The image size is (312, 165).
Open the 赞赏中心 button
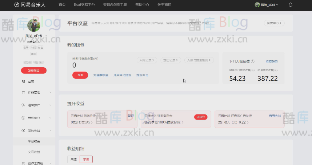(274, 23)
